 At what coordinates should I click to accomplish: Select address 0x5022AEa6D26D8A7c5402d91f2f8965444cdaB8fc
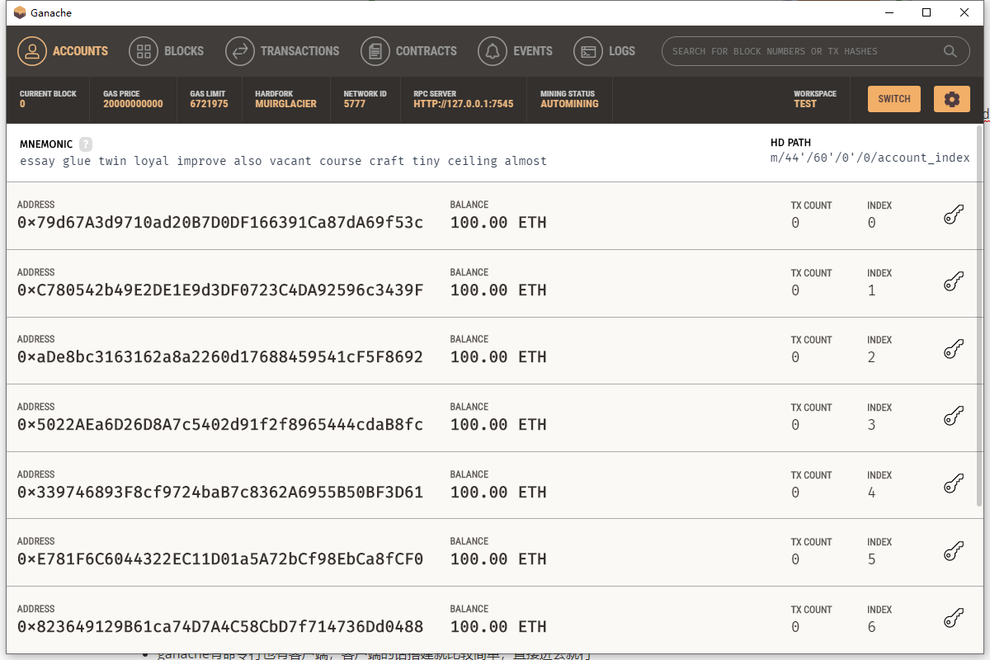[x=220, y=425]
